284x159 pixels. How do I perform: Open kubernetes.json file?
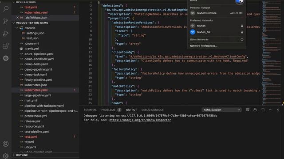45,85
